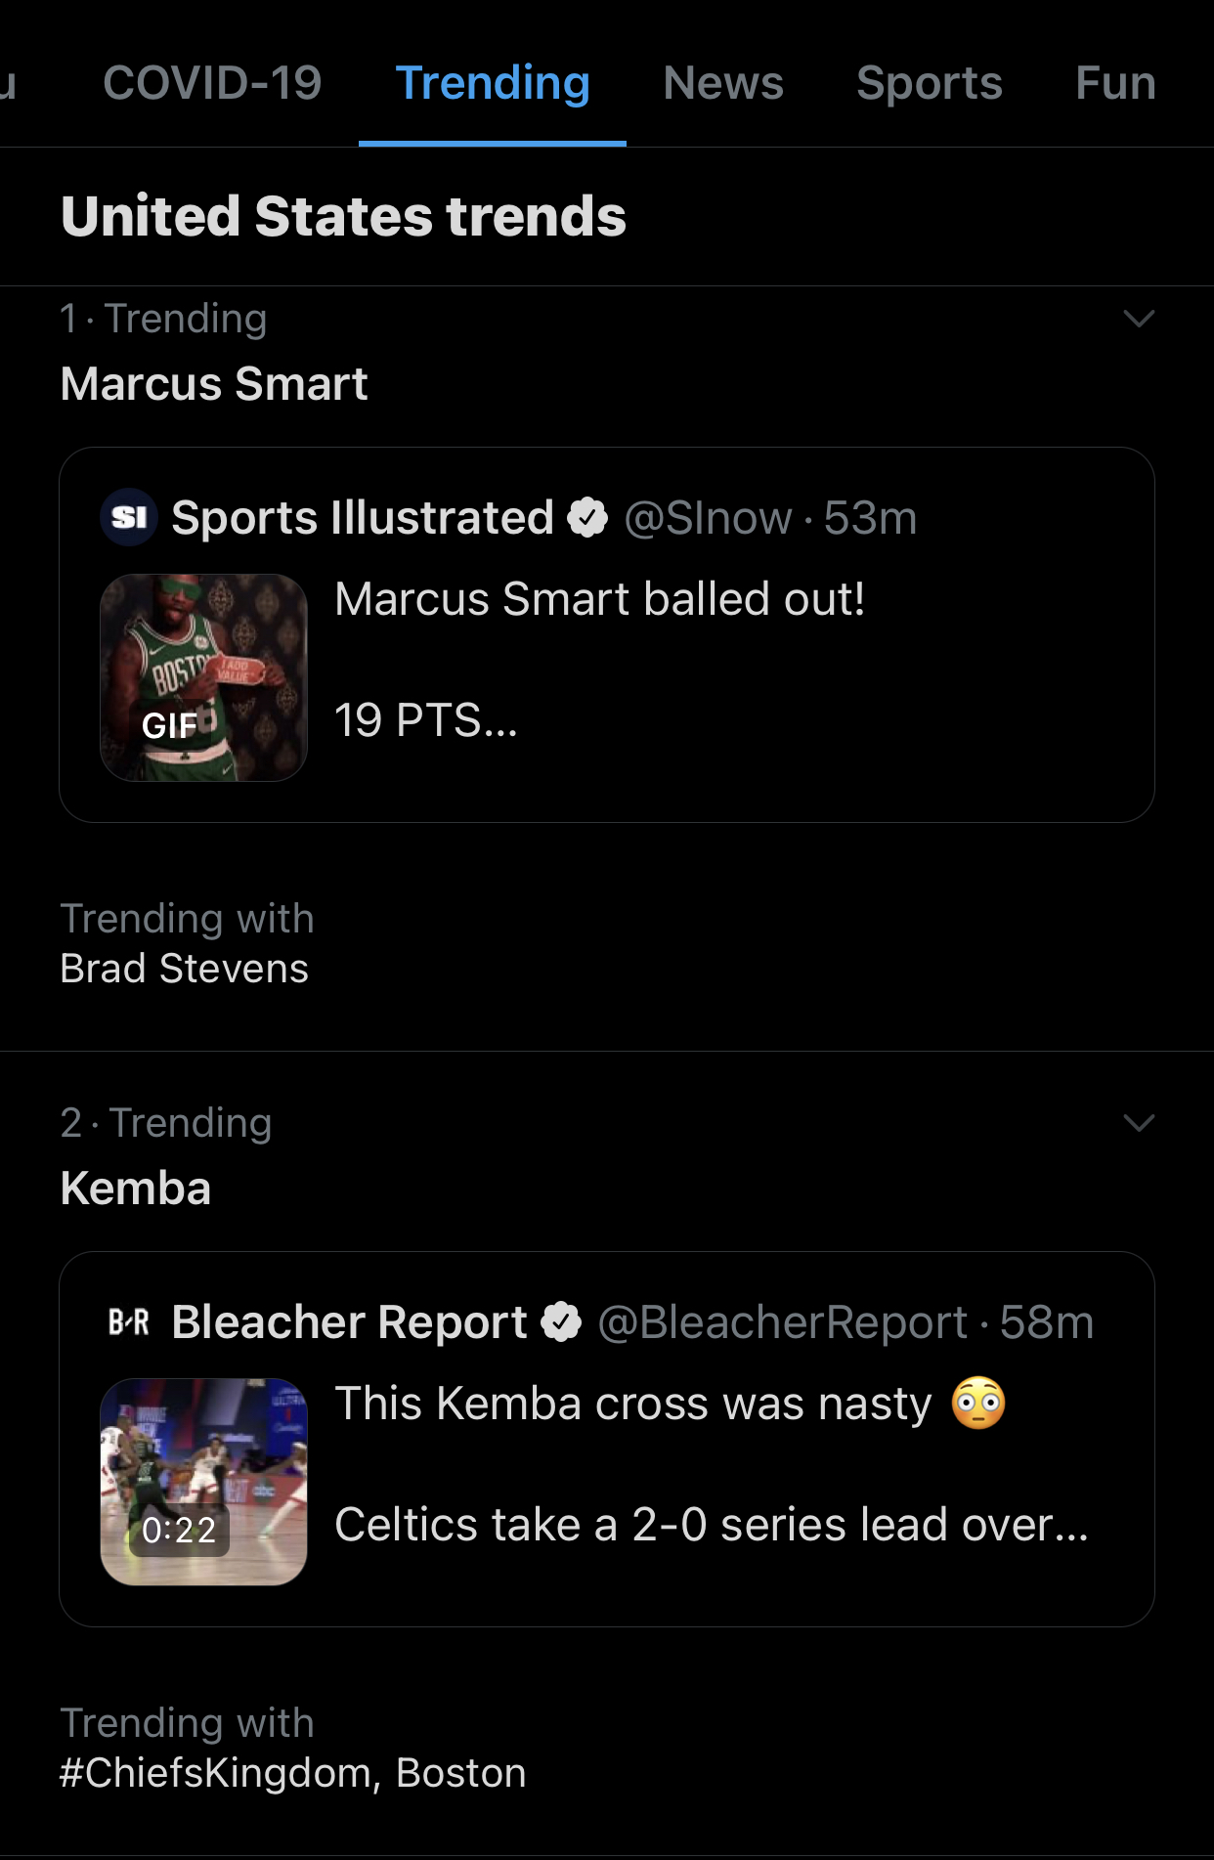This screenshot has height=1860, width=1214.
Task: Open the @SInow handle link
Action: click(708, 518)
